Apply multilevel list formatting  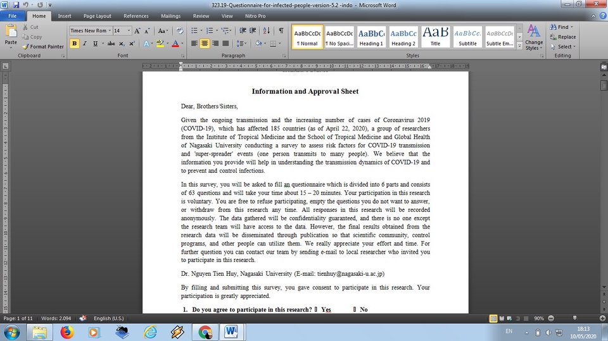225,30
